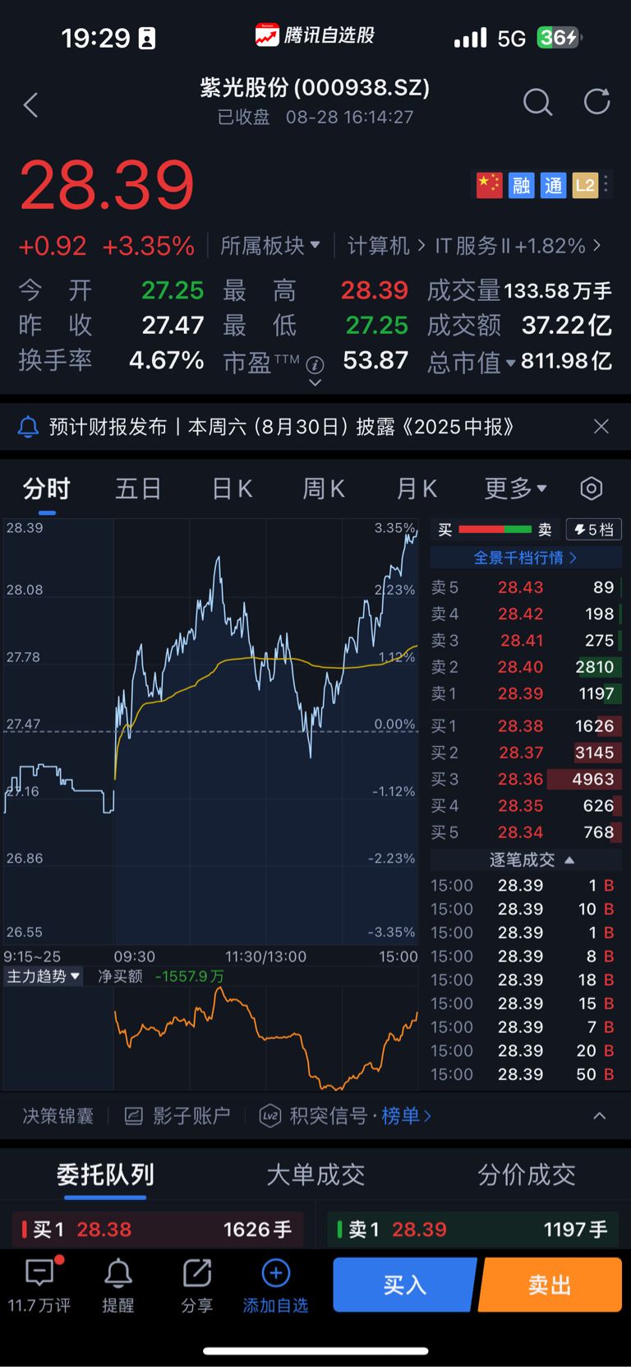This screenshot has width=631, height=1367.
Task: Tap the 买1 28.38 1626手 queue row
Action: 158,1230
